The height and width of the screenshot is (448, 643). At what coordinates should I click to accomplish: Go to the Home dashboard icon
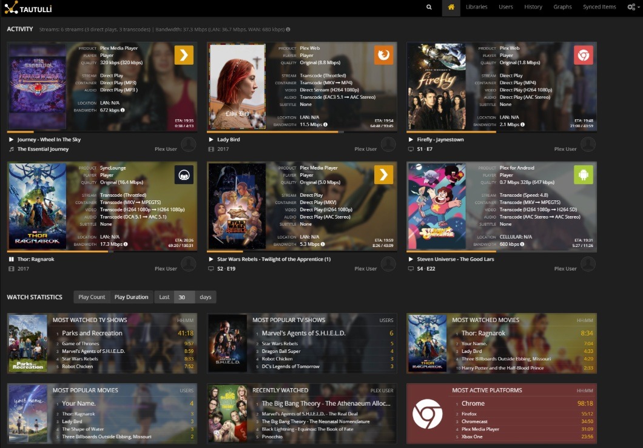point(451,7)
